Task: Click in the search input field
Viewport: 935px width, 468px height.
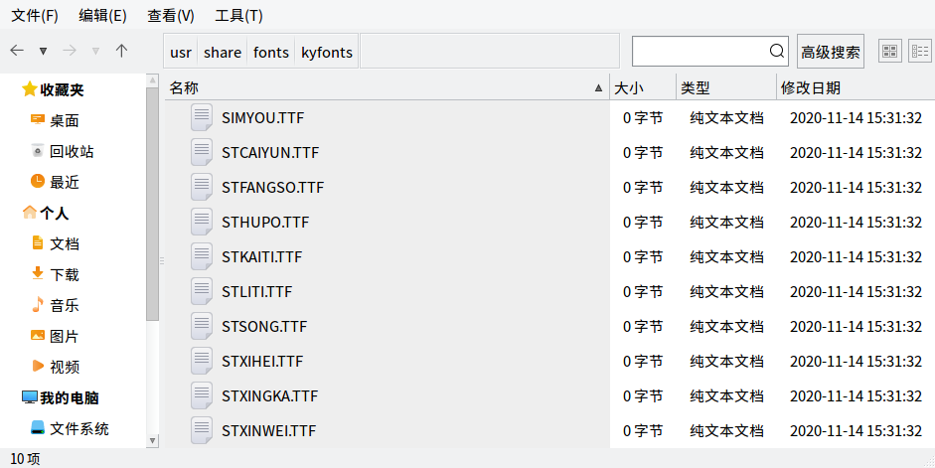Action: (701, 51)
